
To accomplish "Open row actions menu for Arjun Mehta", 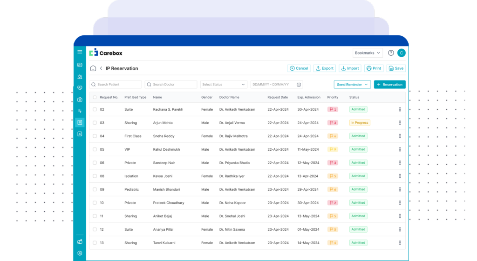I will [400, 123].
